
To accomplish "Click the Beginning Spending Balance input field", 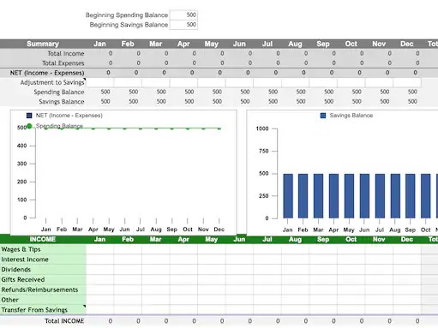I will click(183, 15).
